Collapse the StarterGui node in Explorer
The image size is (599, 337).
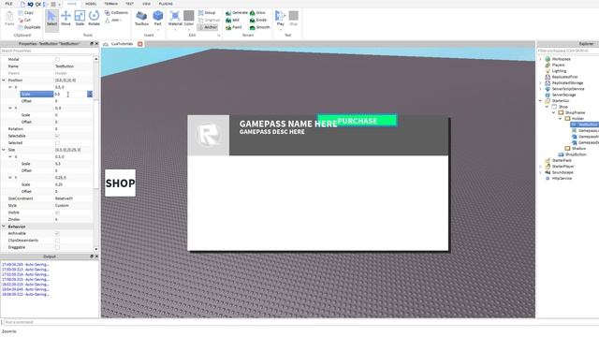pyautogui.click(x=541, y=101)
